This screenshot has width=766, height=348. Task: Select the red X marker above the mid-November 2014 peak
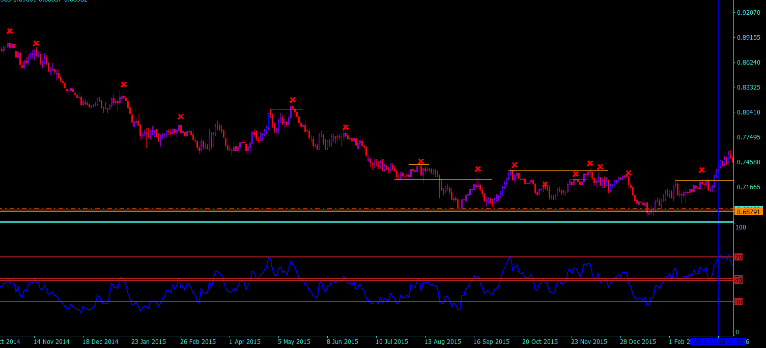(x=36, y=43)
